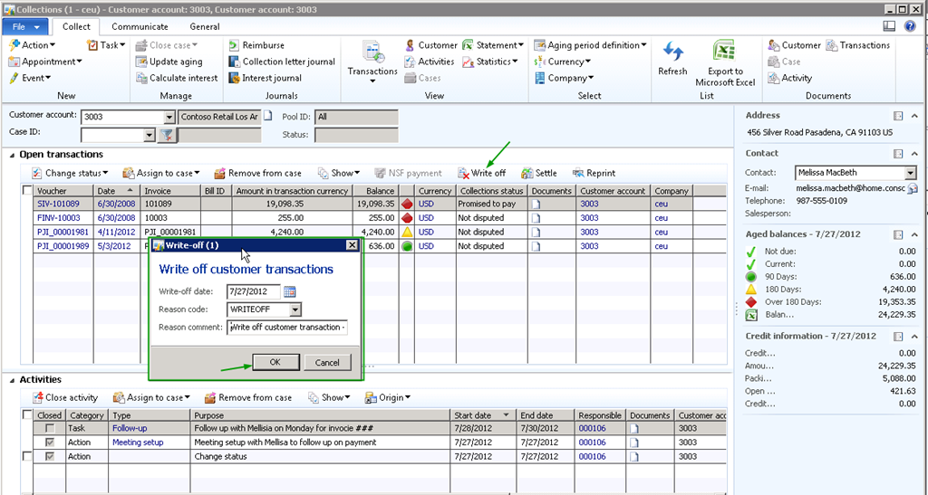928x495 pixels.
Task: Open the File menu
Action: click(24, 27)
